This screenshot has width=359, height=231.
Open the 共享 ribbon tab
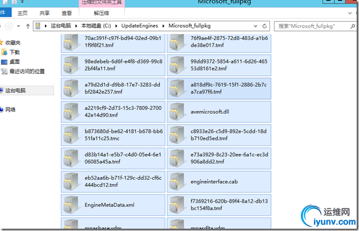[45, 13]
